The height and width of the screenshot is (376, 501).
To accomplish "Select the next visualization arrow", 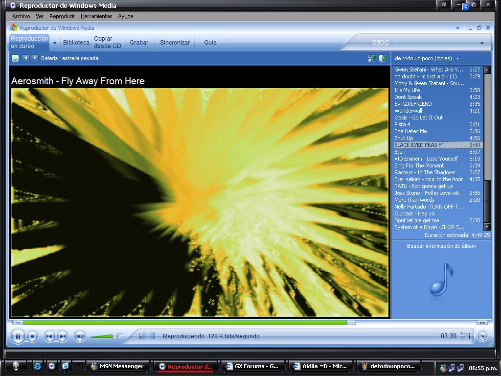I will 35,58.
